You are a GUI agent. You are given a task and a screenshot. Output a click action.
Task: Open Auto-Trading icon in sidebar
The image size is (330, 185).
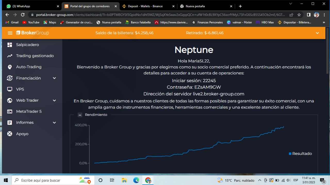pos(10,67)
